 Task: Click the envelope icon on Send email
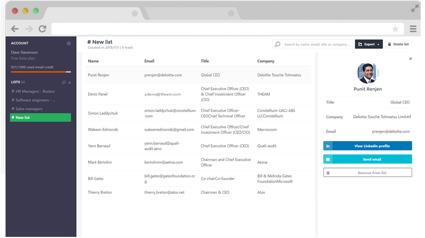coord(328,159)
